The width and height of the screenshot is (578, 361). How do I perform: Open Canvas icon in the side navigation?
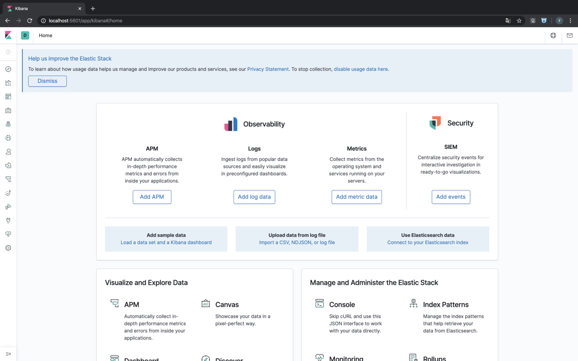pos(8,110)
